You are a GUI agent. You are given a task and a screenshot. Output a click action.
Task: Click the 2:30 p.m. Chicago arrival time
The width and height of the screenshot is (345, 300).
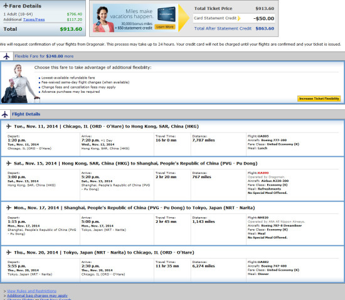tap(91, 266)
